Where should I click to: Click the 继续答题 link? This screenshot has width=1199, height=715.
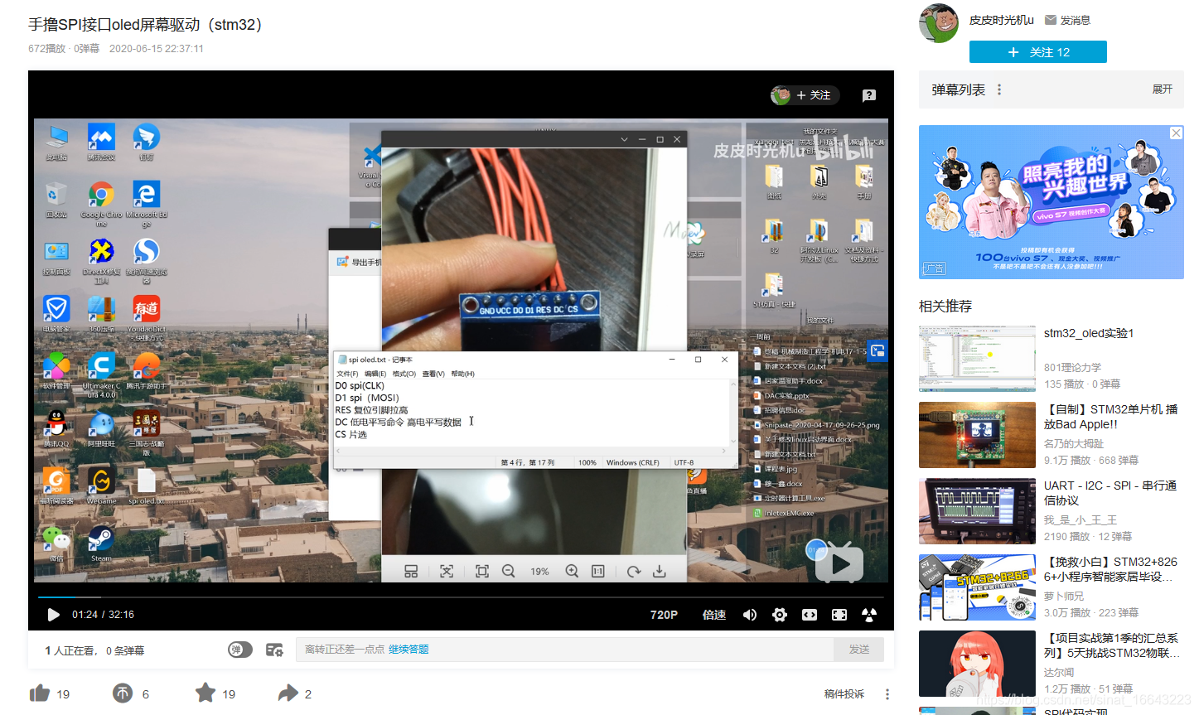pos(409,650)
